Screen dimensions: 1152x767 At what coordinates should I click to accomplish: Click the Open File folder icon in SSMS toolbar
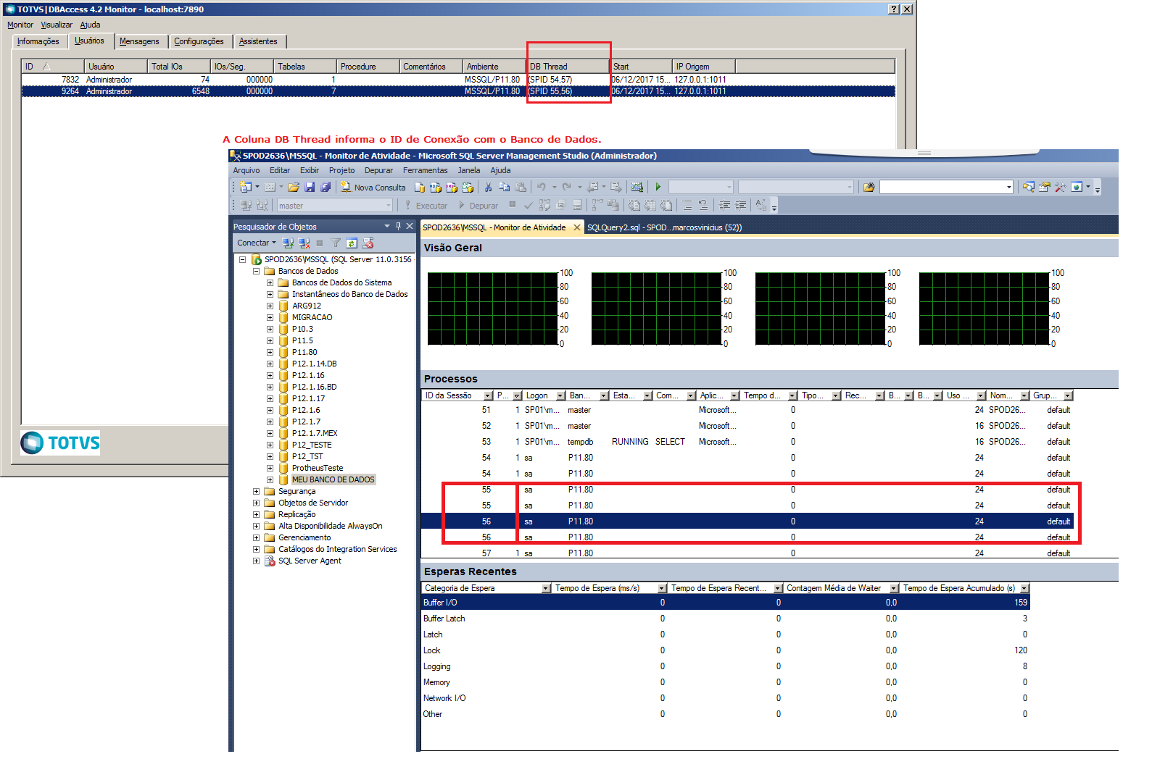point(294,187)
